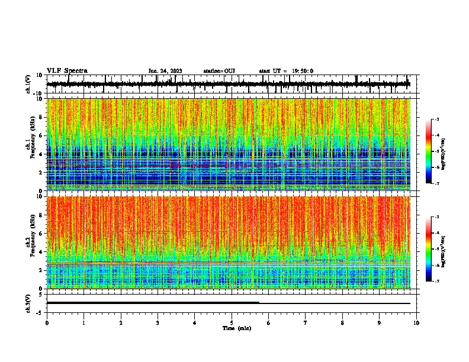Click time axis tick label '9'

click(379, 323)
